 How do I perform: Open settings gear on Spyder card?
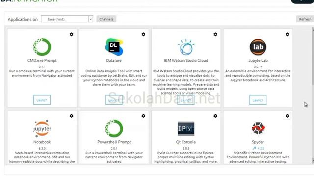click(288, 116)
